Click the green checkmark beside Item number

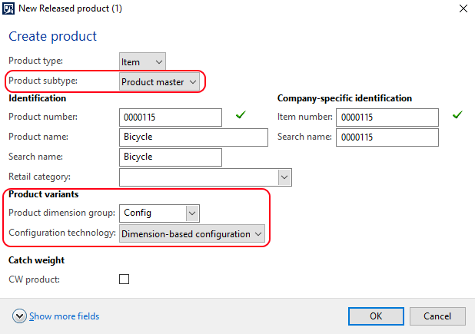click(x=457, y=115)
